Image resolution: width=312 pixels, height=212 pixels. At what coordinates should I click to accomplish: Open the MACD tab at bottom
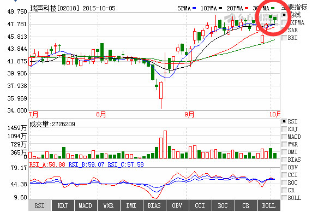click(x=86, y=205)
